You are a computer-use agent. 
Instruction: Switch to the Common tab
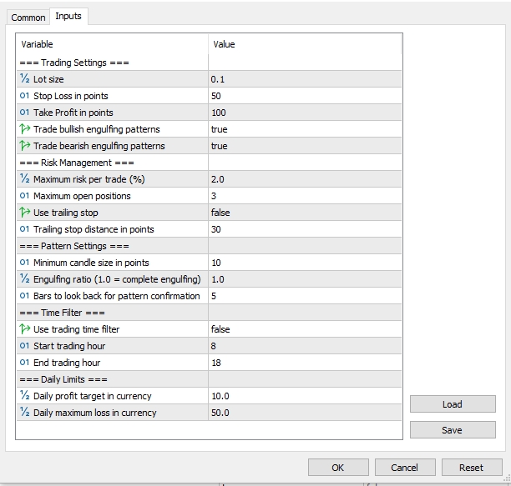pos(28,18)
